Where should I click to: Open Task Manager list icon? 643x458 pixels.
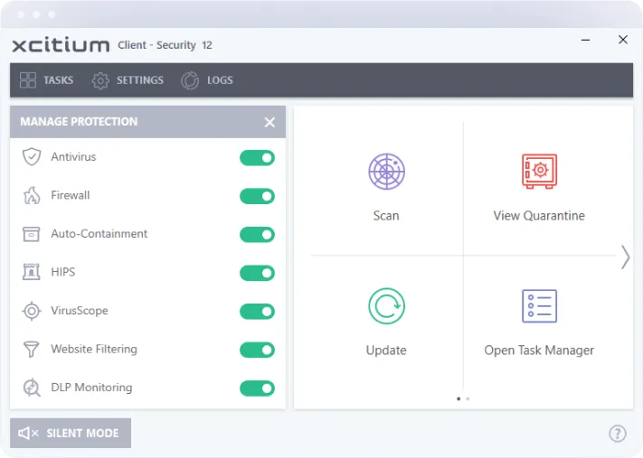[x=539, y=306]
